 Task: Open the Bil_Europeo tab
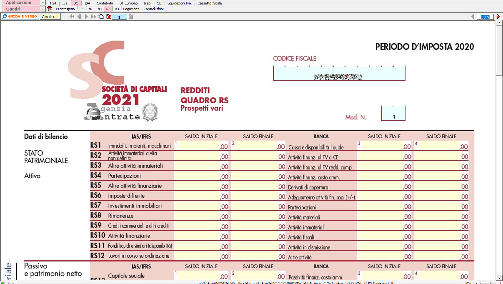129,3
